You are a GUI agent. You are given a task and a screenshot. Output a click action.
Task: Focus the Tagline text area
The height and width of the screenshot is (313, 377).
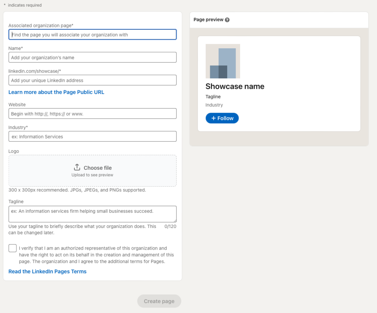coord(92,214)
